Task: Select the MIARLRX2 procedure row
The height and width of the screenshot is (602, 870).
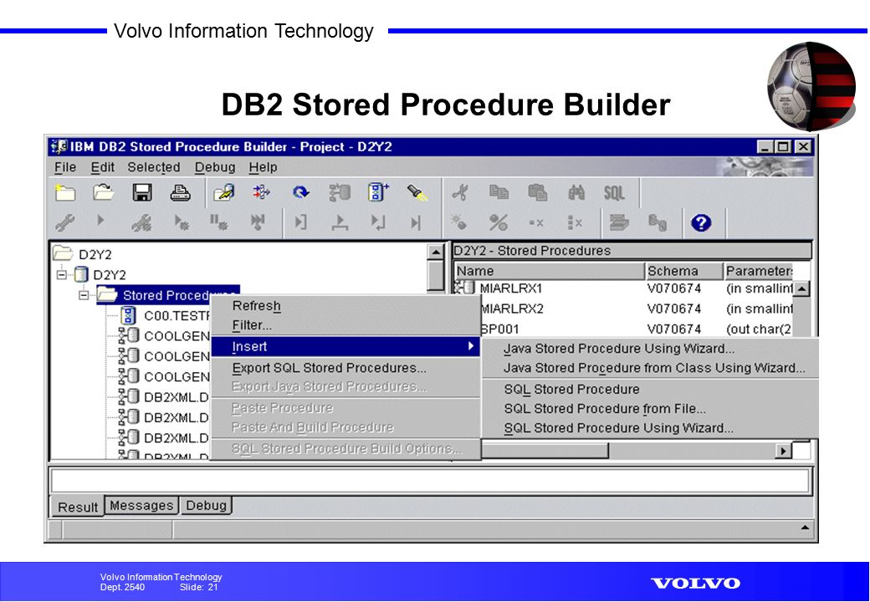Action: click(637, 309)
